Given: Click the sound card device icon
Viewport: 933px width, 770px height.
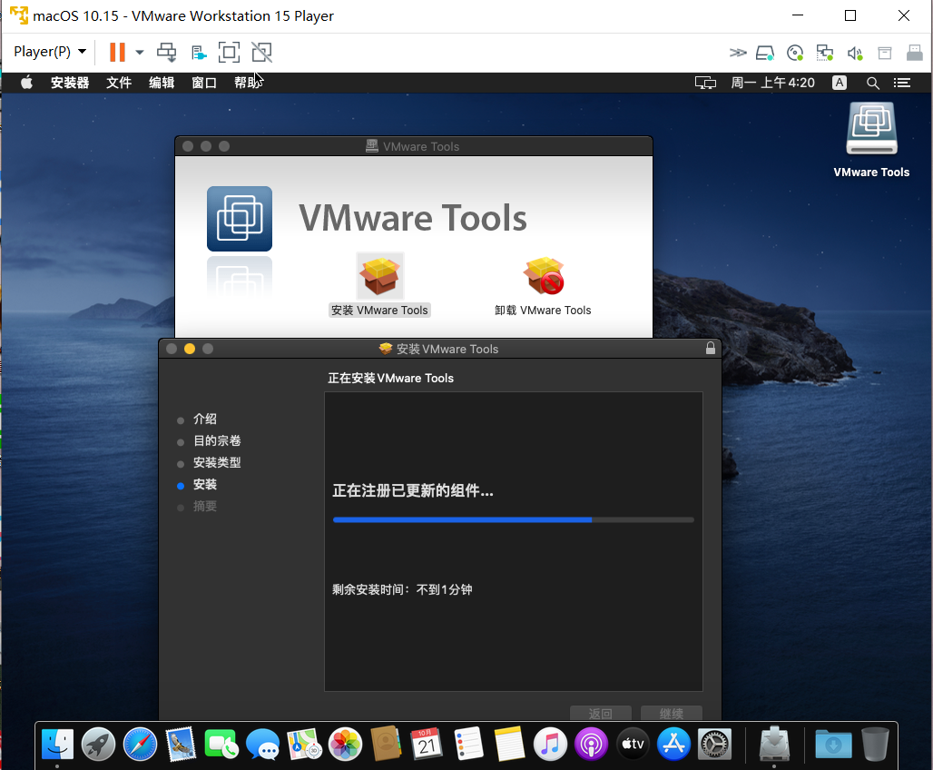Looking at the screenshot, I should (855, 53).
